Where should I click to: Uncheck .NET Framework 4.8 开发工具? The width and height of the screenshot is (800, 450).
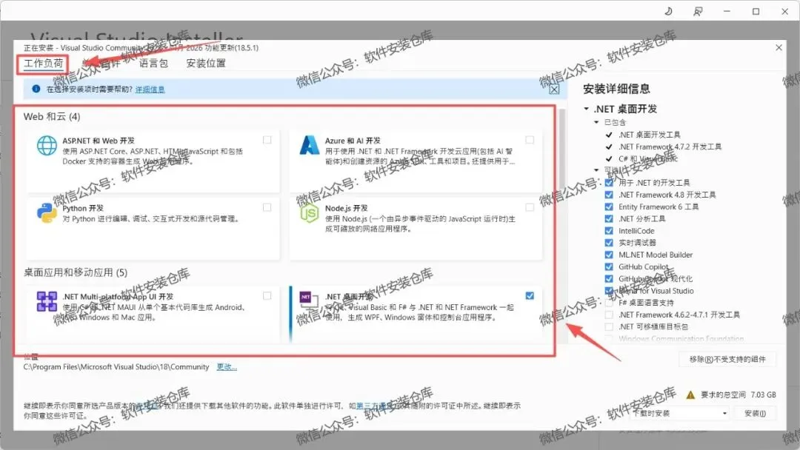(609, 195)
